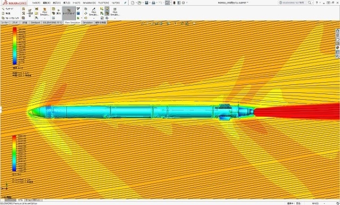340x205 pixels.
Task: Open the Help question mark menu
Action: 317,3
